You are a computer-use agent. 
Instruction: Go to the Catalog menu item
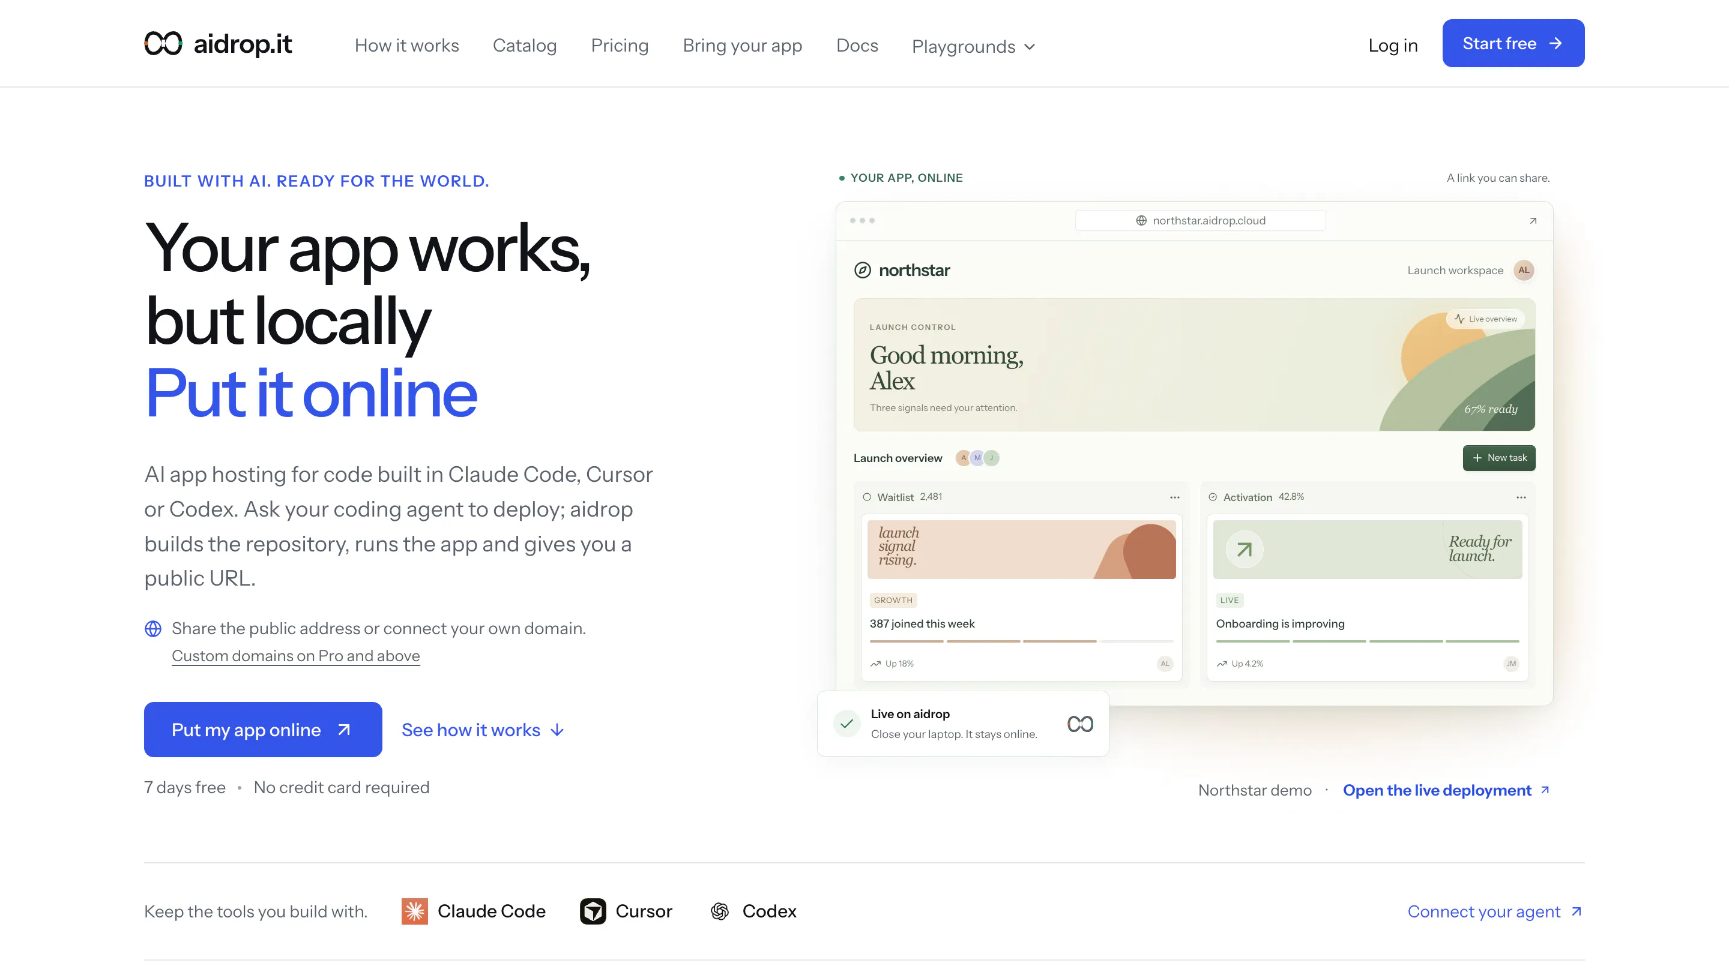[525, 45]
